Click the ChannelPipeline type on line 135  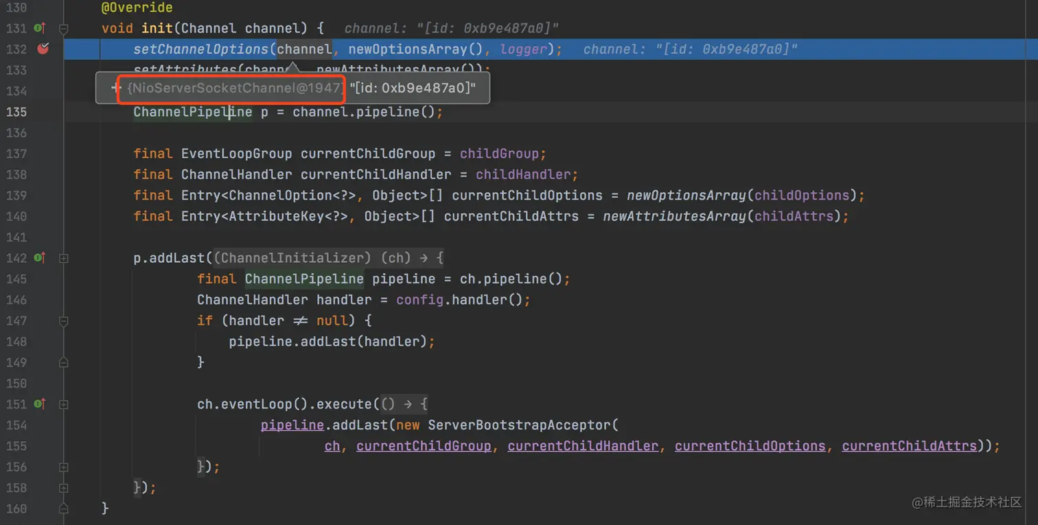[x=193, y=112]
